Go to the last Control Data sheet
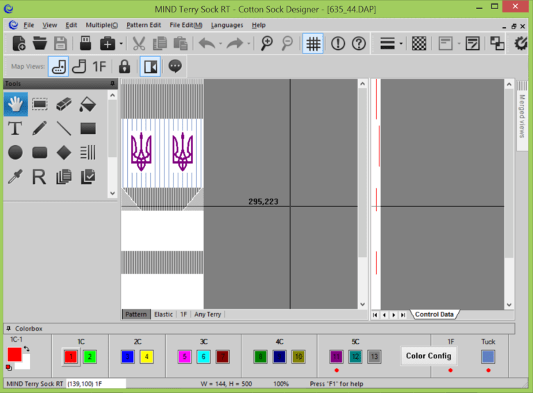Image resolution: width=533 pixels, height=393 pixels. click(403, 315)
